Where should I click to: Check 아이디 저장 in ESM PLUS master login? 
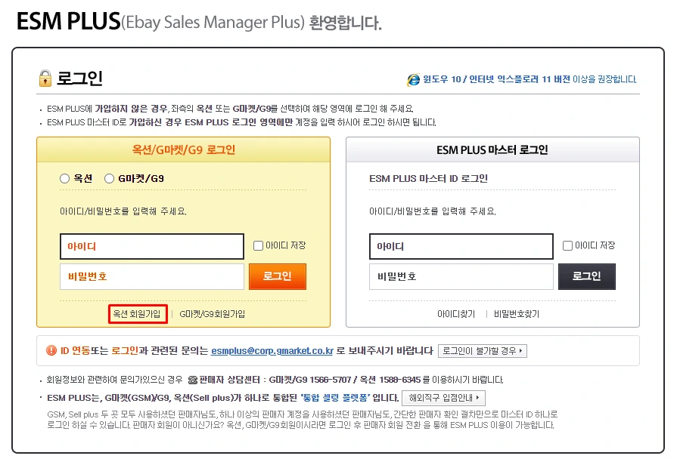567,245
